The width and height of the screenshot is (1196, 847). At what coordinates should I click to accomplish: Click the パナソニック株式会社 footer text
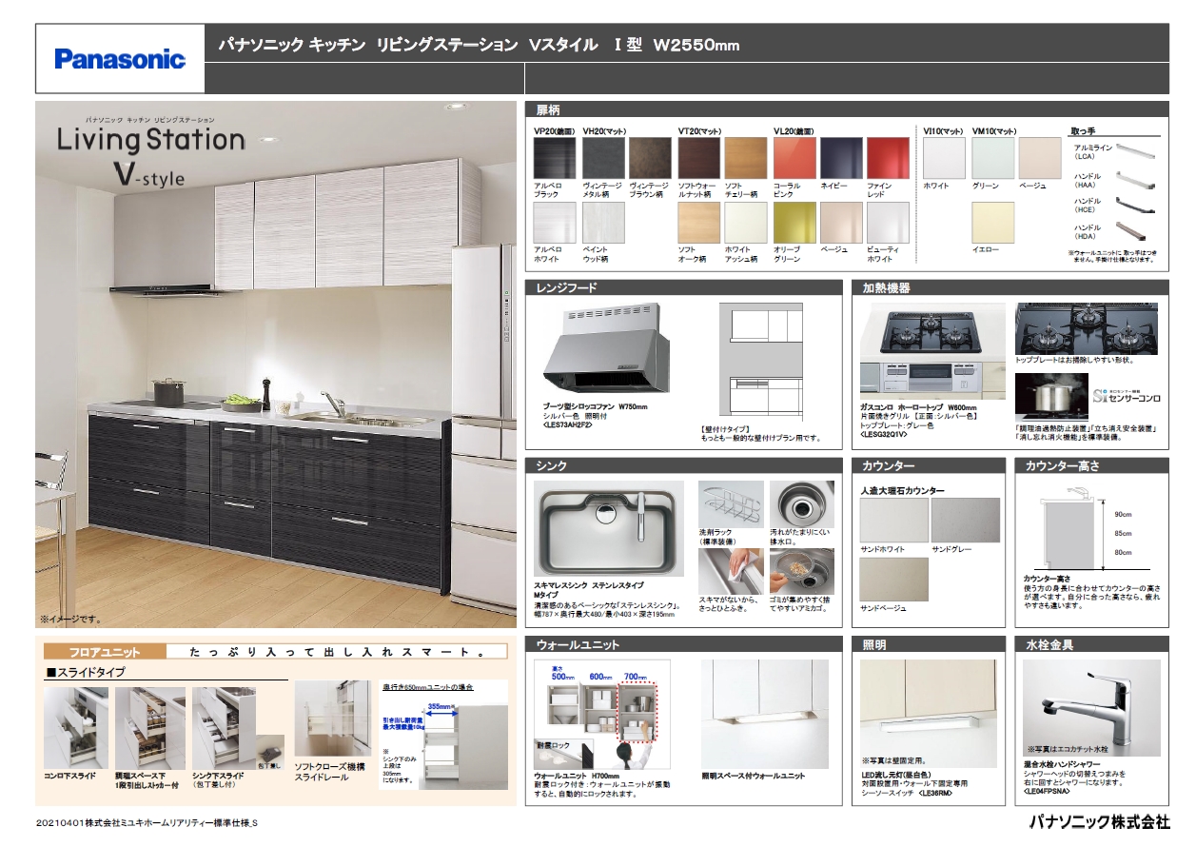click(x=1098, y=821)
